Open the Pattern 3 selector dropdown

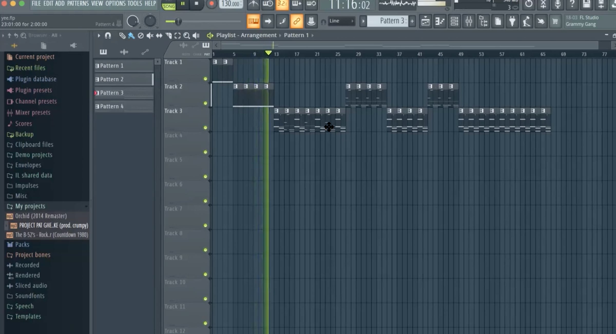pos(388,21)
